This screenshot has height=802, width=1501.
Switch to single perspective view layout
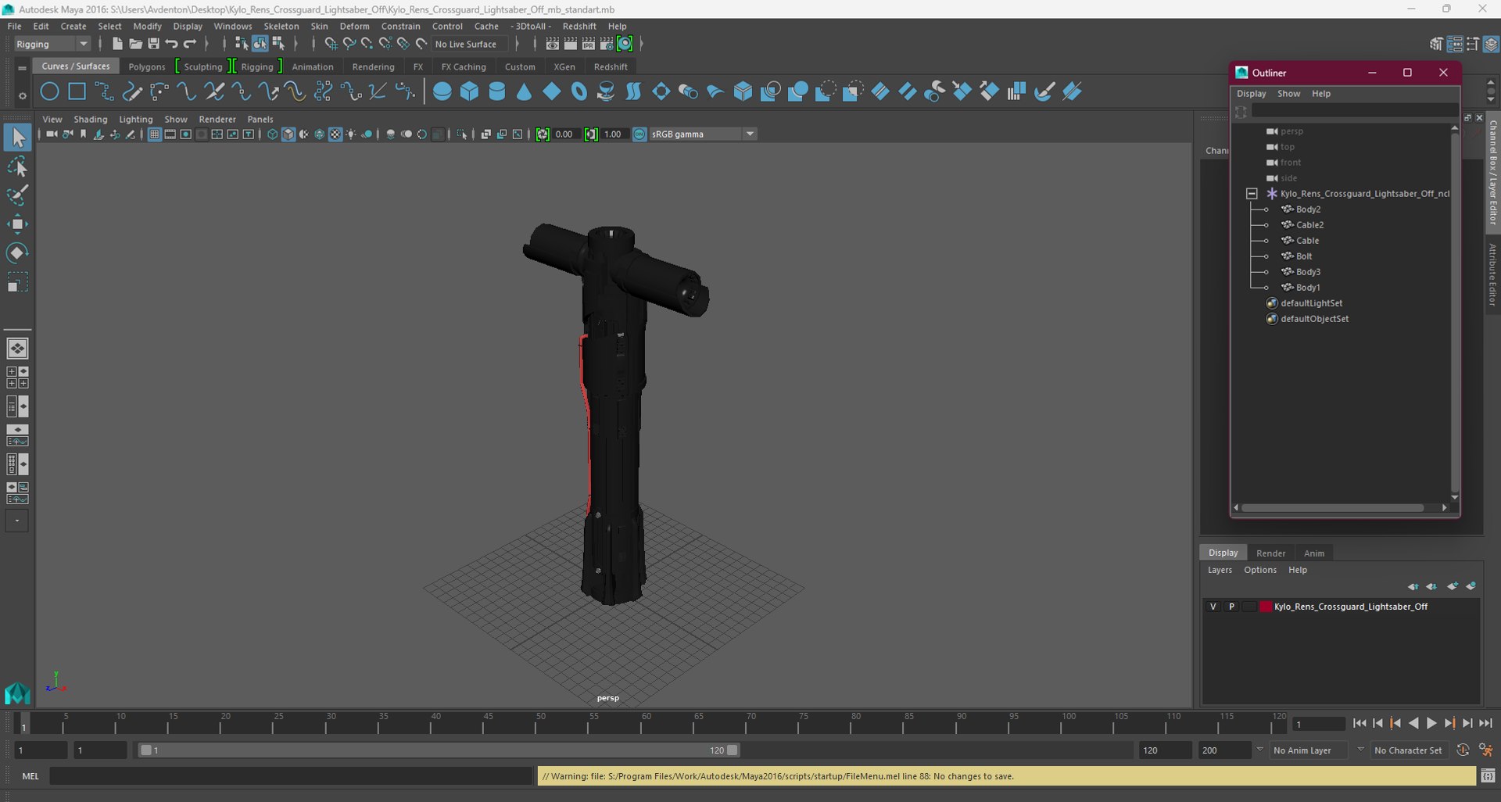tap(17, 349)
